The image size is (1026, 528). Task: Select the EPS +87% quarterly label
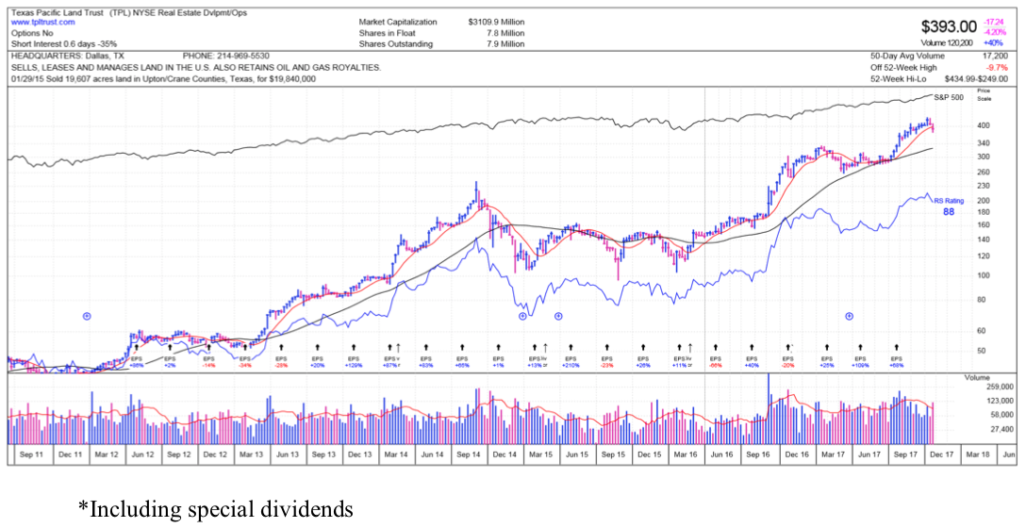pyautogui.click(x=390, y=362)
